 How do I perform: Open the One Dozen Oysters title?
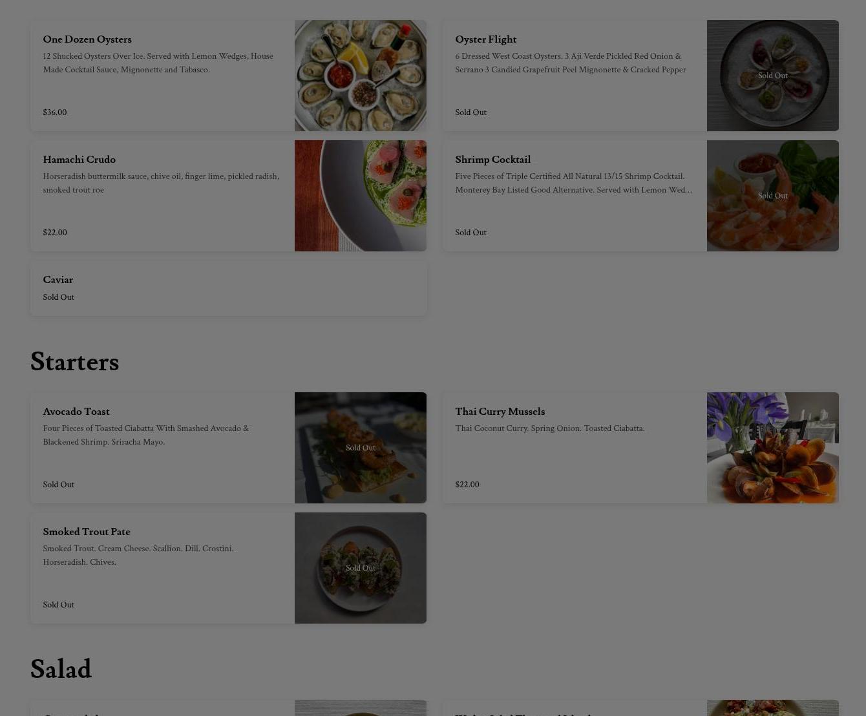point(87,39)
